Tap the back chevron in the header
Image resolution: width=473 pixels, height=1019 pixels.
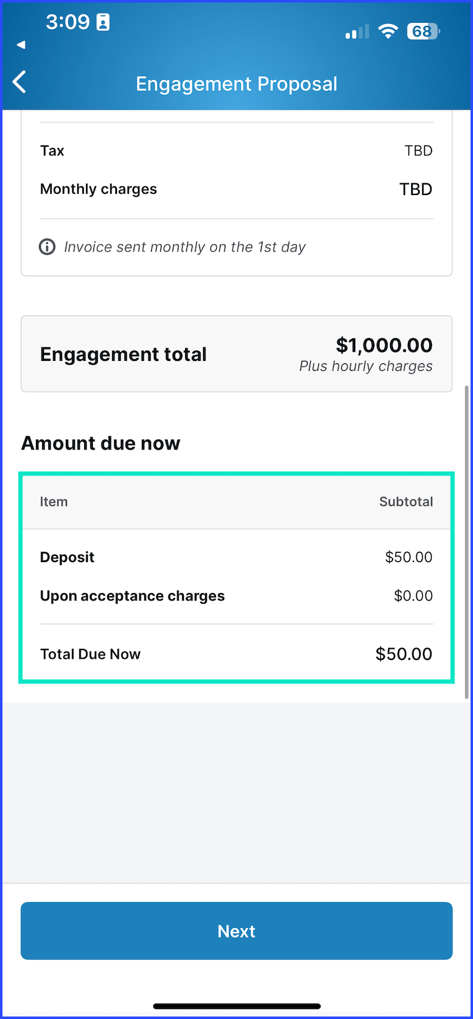pyautogui.click(x=19, y=82)
